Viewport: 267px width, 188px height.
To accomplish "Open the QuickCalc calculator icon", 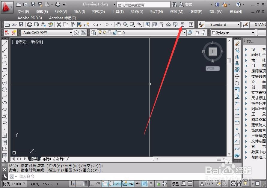I will 182,25.
